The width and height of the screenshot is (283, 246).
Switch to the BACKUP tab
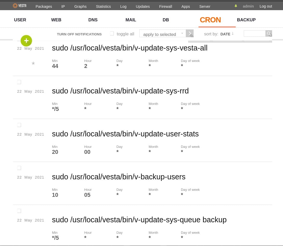pos(246,20)
